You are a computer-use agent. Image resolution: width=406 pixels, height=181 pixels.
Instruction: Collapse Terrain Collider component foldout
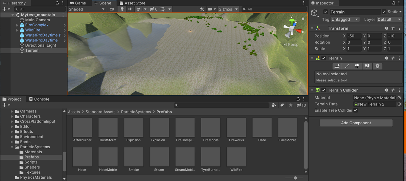312,90
